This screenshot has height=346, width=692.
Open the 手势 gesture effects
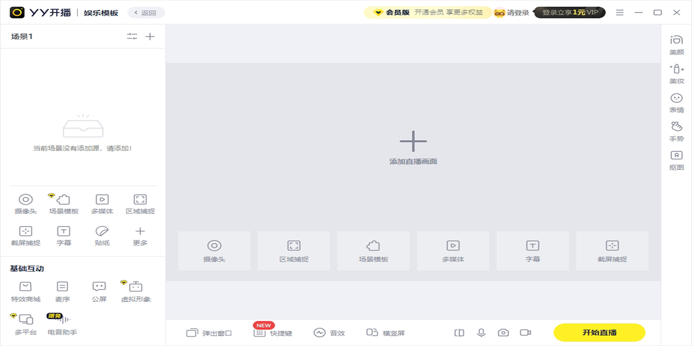676,131
